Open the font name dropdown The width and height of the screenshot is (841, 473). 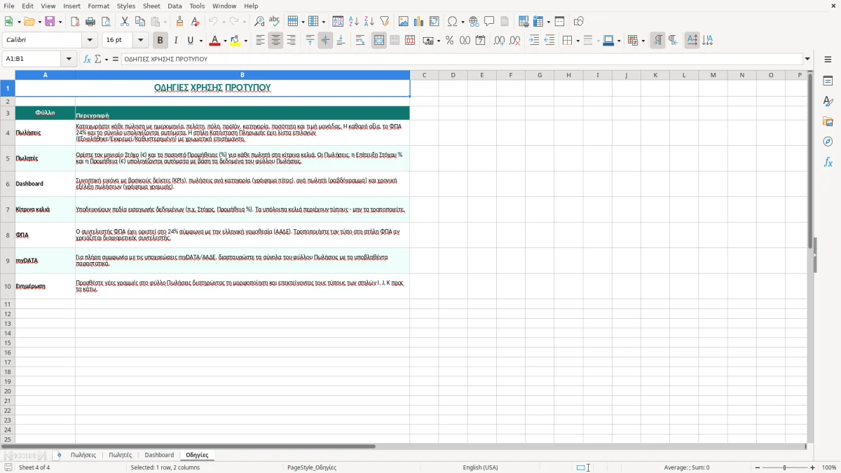[x=90, y=41]
